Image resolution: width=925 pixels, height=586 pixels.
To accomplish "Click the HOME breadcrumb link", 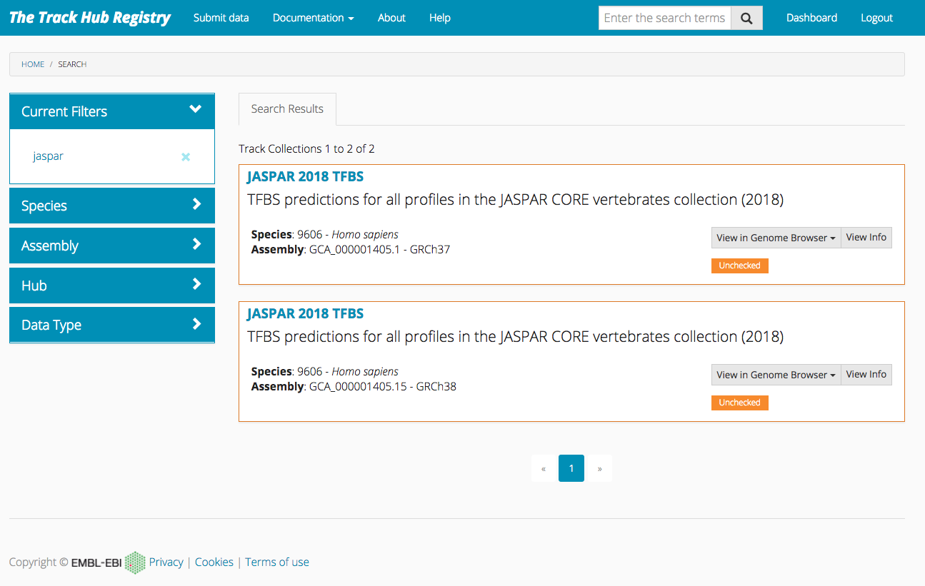I will [33, 64].
